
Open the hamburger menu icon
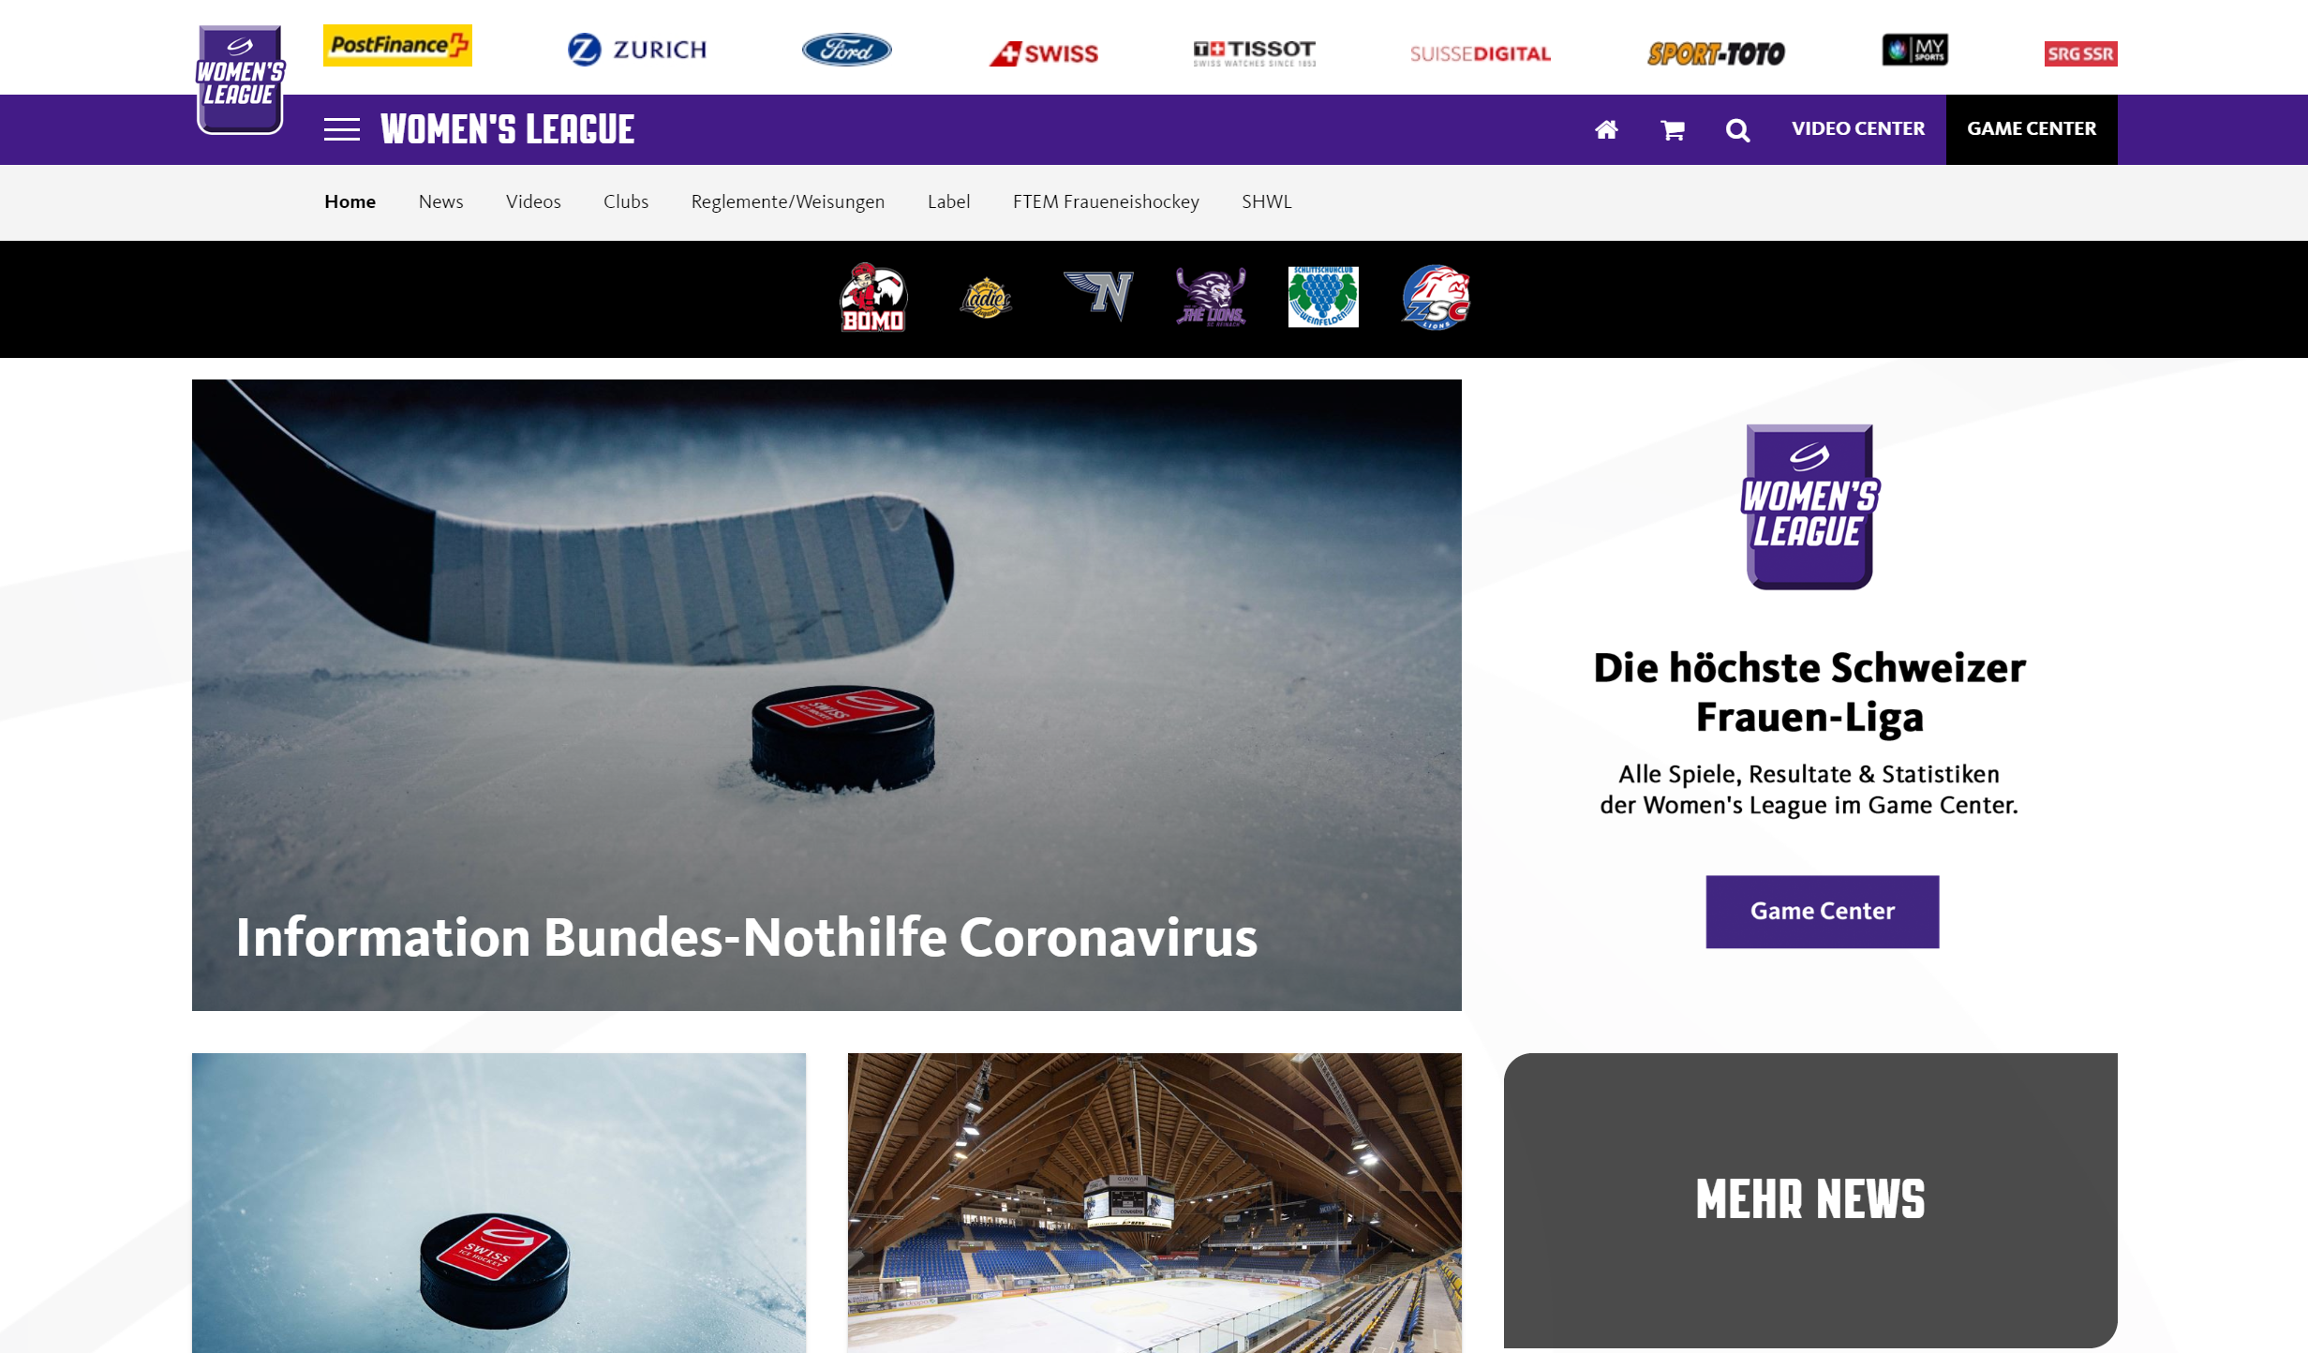tap(341, 129)
